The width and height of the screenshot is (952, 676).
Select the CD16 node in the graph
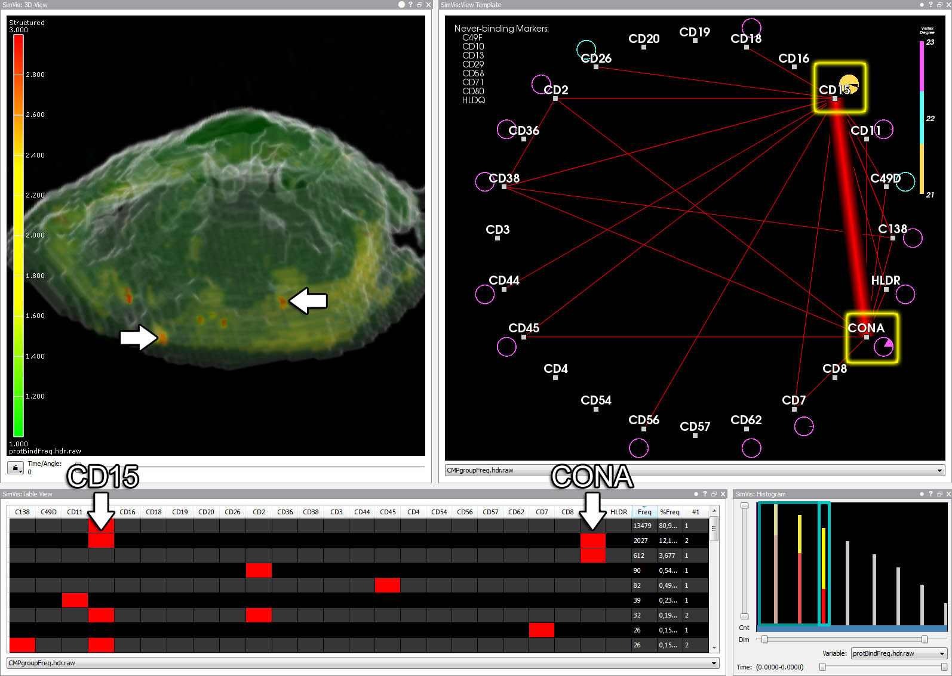794,67
